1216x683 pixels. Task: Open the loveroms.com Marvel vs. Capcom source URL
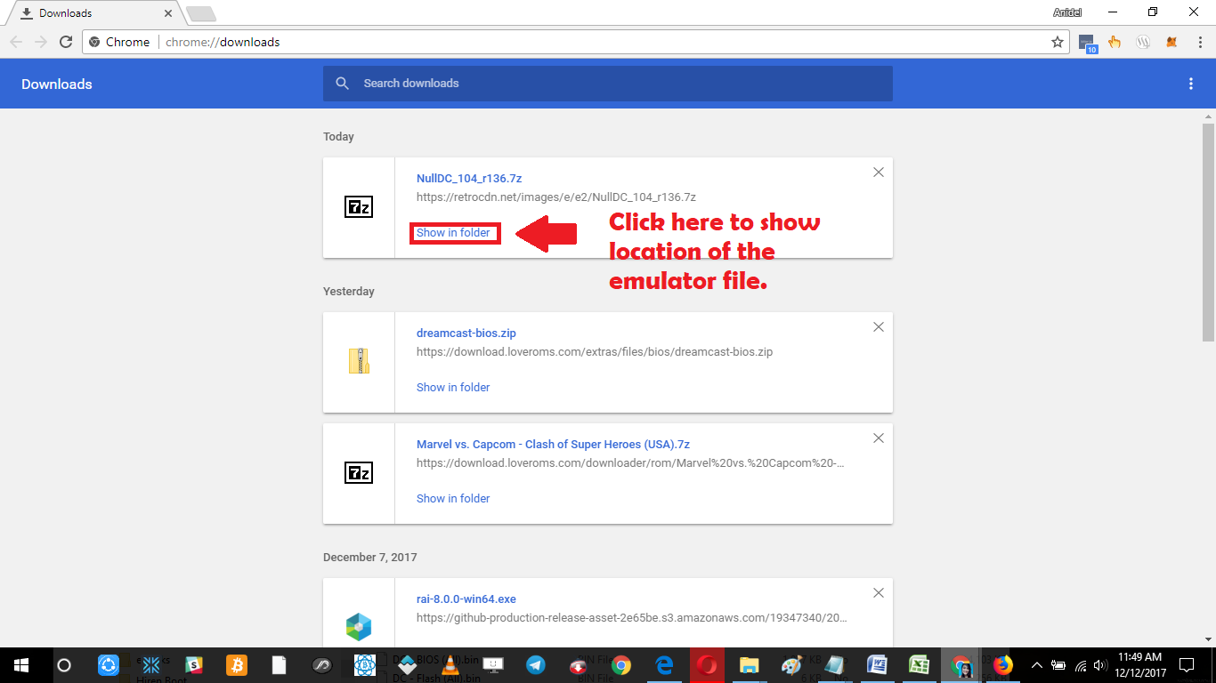pos(630,463)
